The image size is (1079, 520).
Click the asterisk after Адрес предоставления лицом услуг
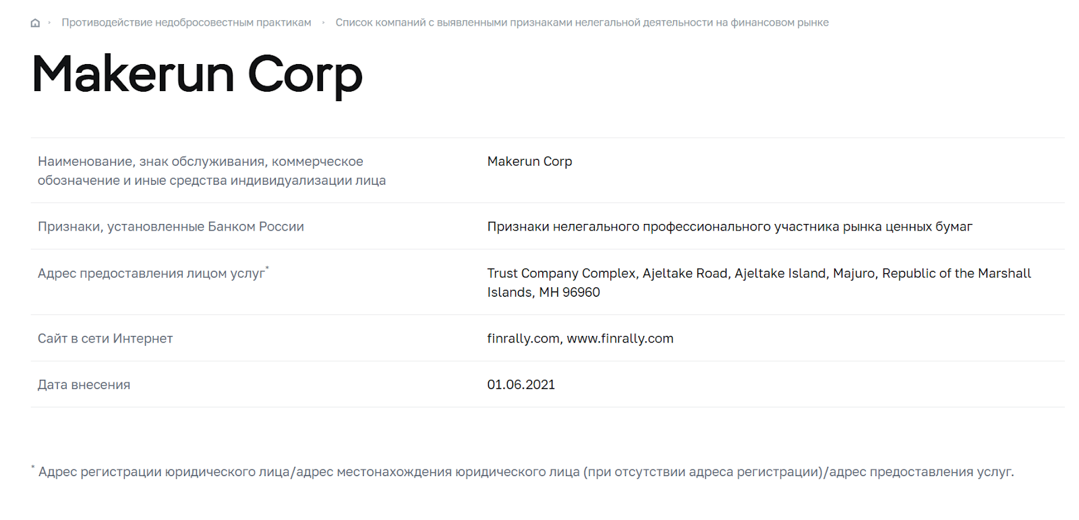pyautogui.click(x=267, y=268)
